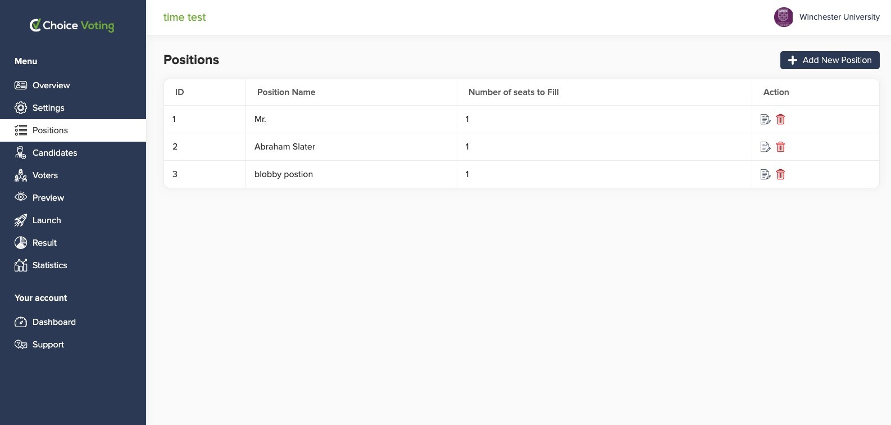This screenshot has width=891, height=425.
Task: Click the Winchester University avatar
Action: pos(783,17)
